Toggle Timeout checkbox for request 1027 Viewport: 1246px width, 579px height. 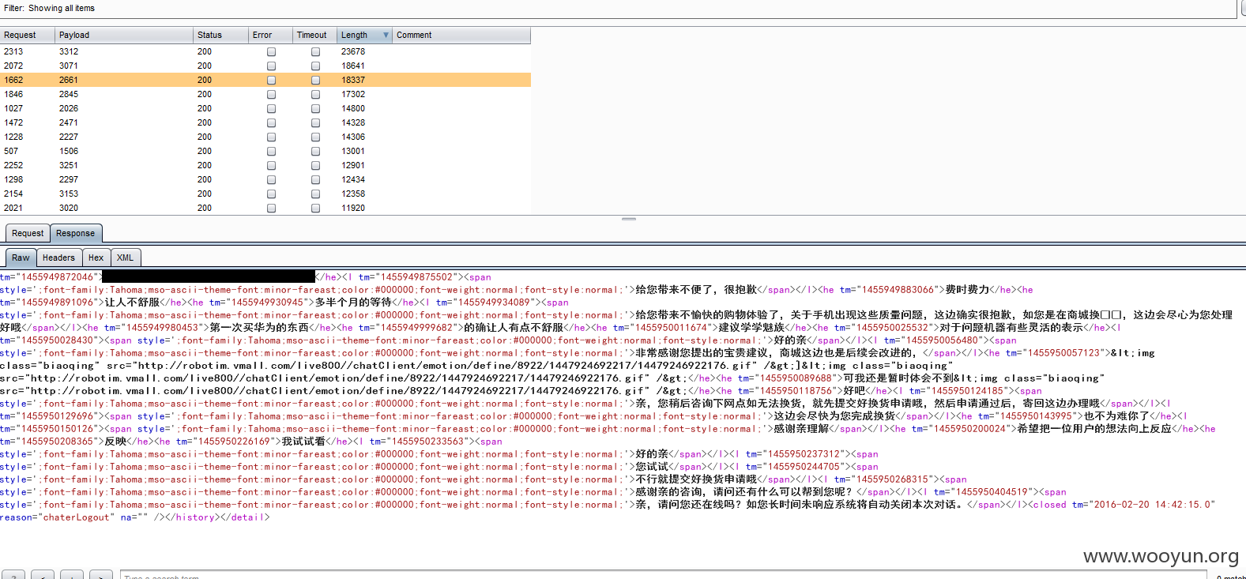[x=315, y=108]
